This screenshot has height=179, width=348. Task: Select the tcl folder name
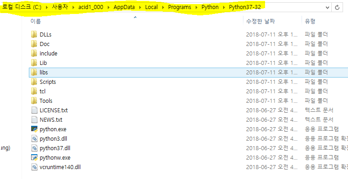(x=43, y=91)
